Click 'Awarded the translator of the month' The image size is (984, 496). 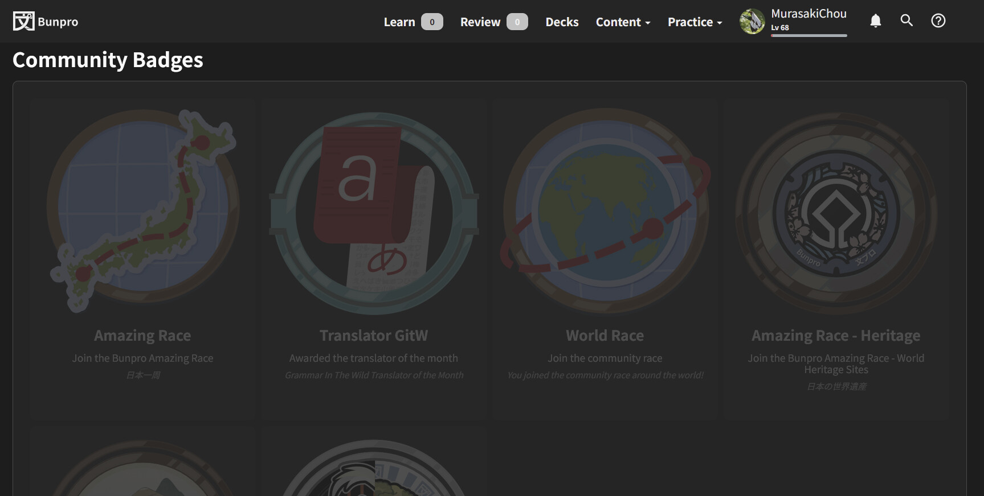pos(374,358)
